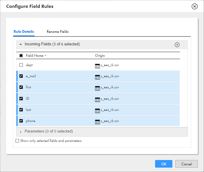Click the Incoming Fields (5 of 6 selected) title
This screenshot has height=172, width=204.
(x=52, y=44)
